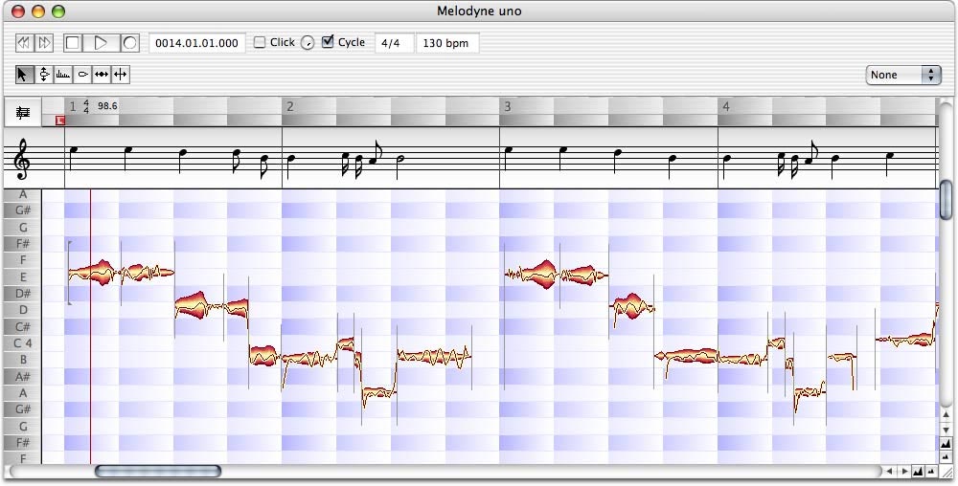Select the first D note blob in bar 1

click(198, 305)
